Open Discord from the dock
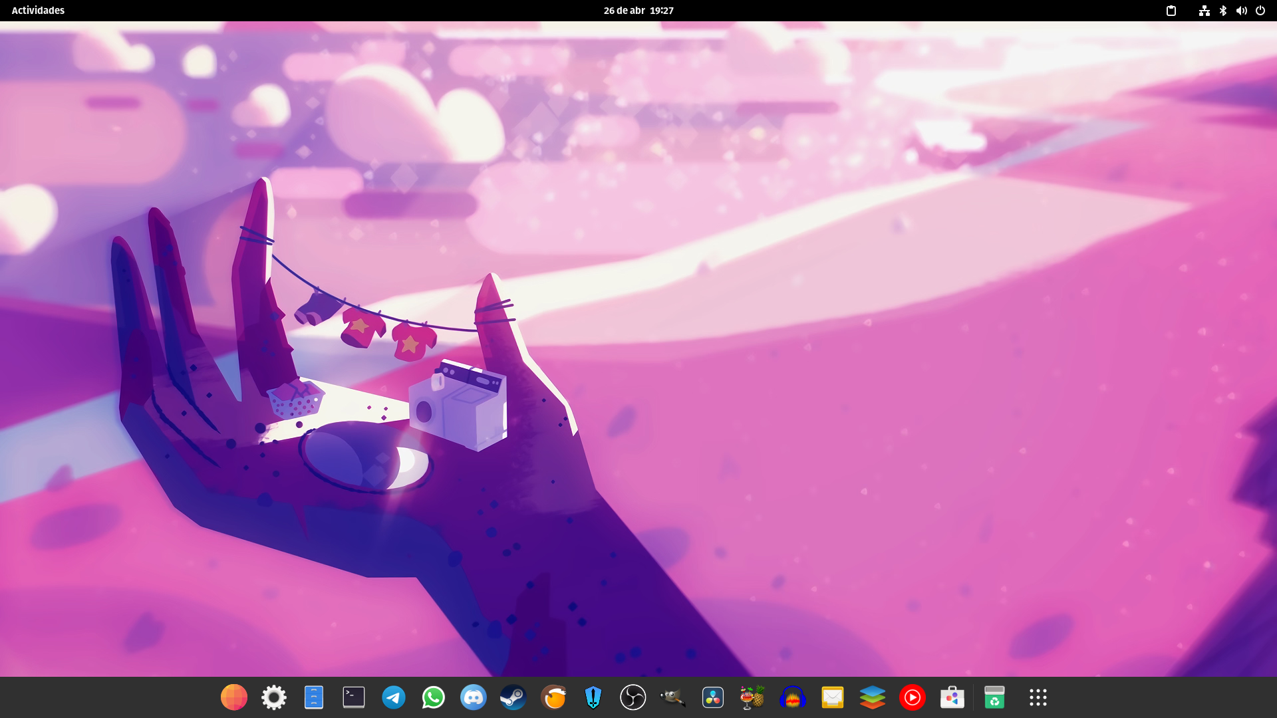The height and width of the screenshot is (718, 1277). click(473, 697)
